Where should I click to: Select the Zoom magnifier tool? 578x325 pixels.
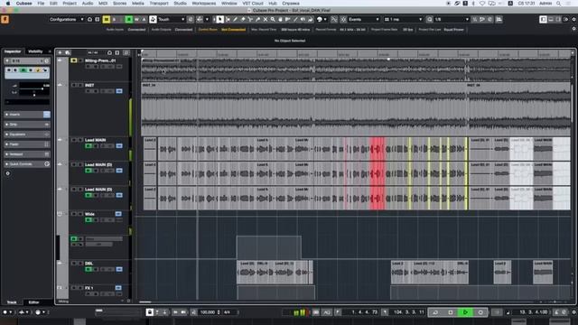[273, 20]
